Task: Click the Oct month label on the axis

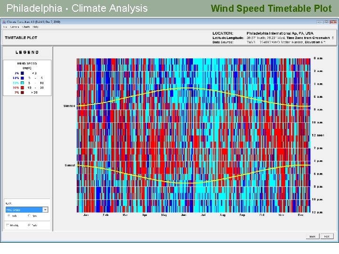Action: [x=262, y=215]
